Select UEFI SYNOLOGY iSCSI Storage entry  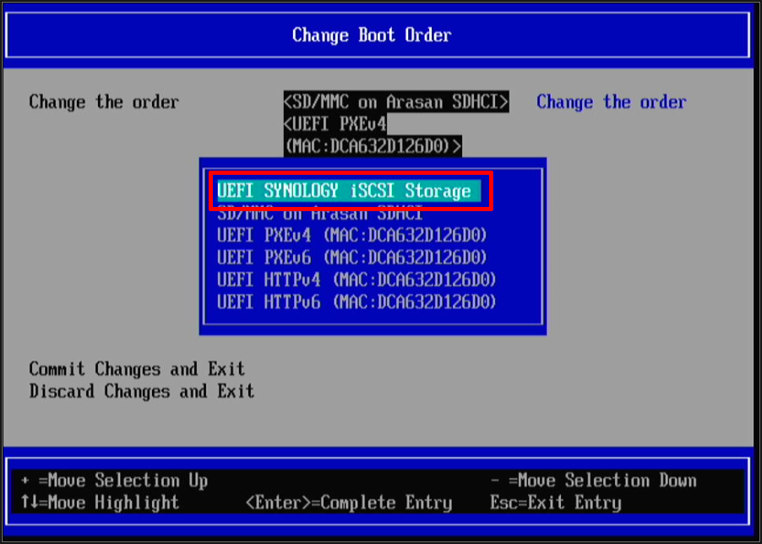349,190
